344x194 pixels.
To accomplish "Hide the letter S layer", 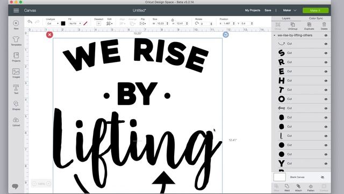I will (x=326, y=53).
